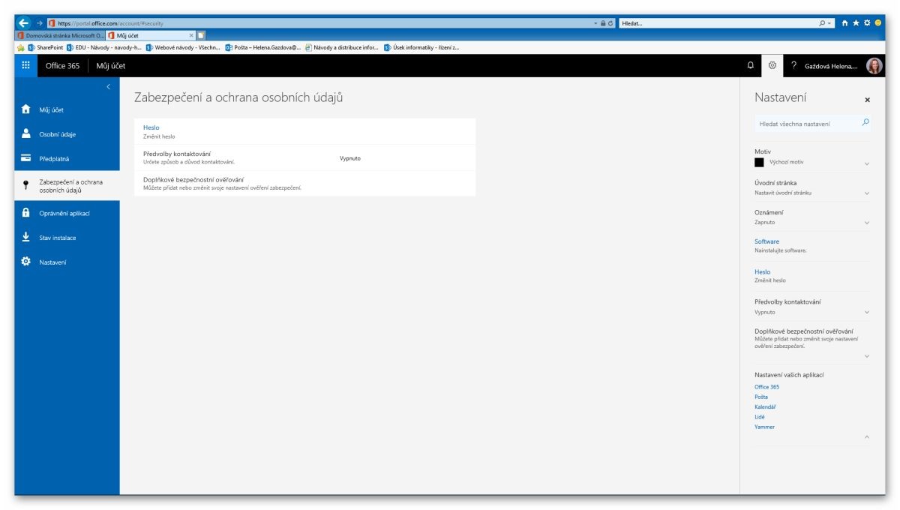Click the account name Gaždová Helena
900x510 pixels.
point(831,67)
